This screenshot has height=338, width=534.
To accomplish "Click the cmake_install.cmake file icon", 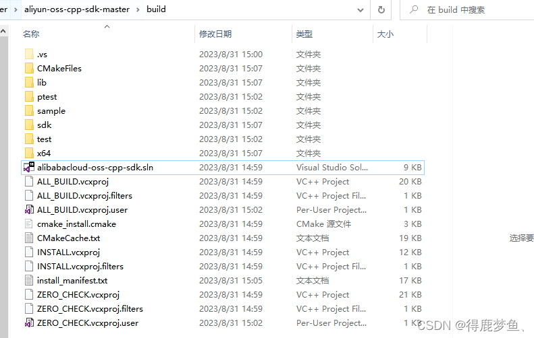I will pyautogui.click(x=29, y=224).
